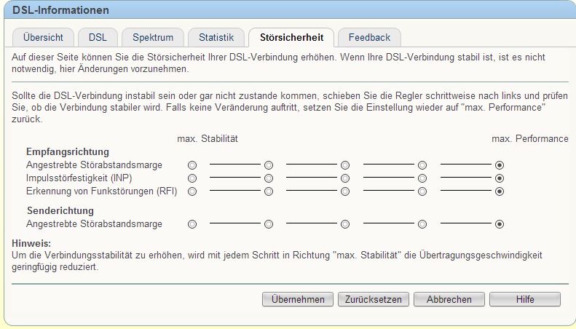Set Senderichtung Störabstandsmarge to max. Stabilität
Image resolution: width=576 pixels, height=329 pixels.
[192, 224]
